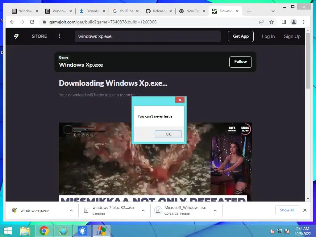316x237 pixels.
Task: Open the Windows XP flag taskbar app
Action: (101, 231)
